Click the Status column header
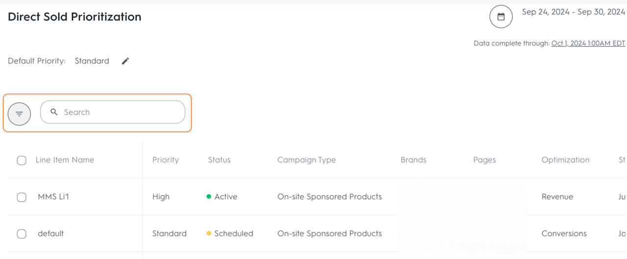This screenshot has width=627, height=259. pos(219,160)
